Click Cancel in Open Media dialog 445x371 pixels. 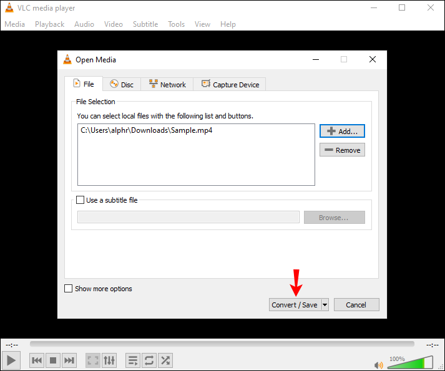[x=356, y=305]
